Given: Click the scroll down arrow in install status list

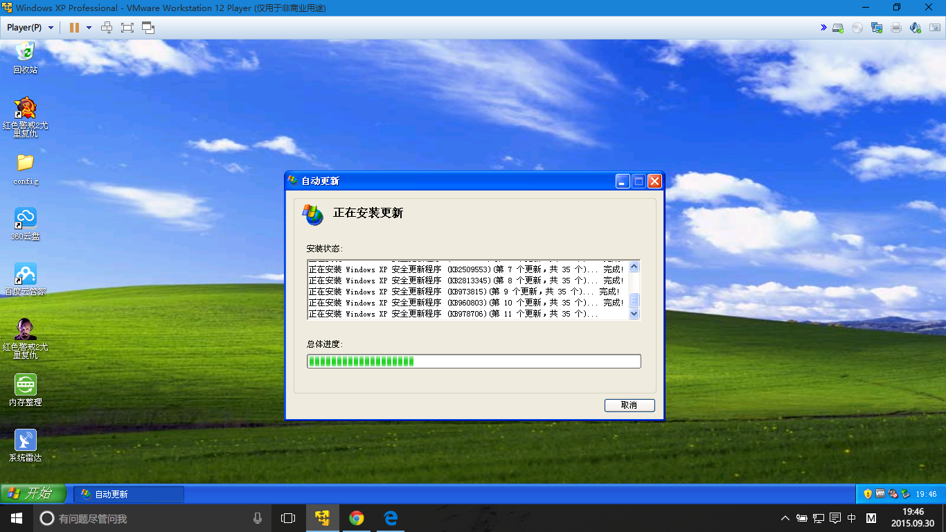Looking at the screenshot, I should 634,314.
